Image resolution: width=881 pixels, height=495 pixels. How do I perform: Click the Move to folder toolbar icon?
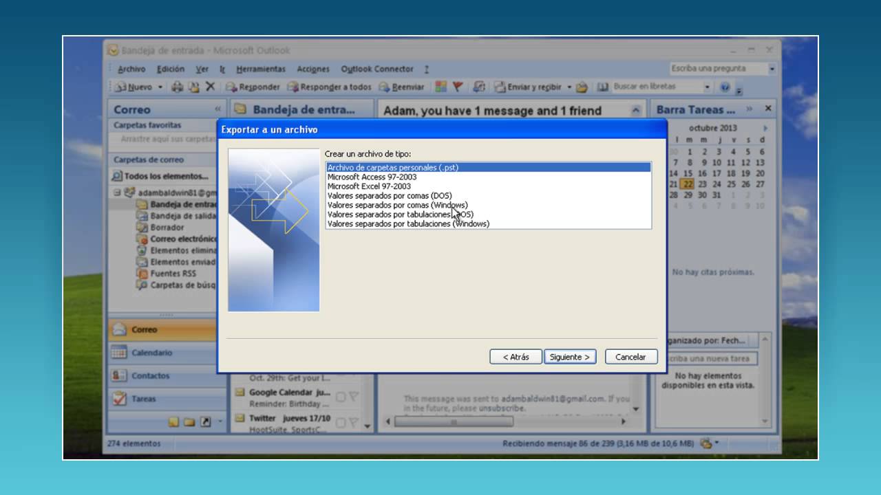coord(194,87)
